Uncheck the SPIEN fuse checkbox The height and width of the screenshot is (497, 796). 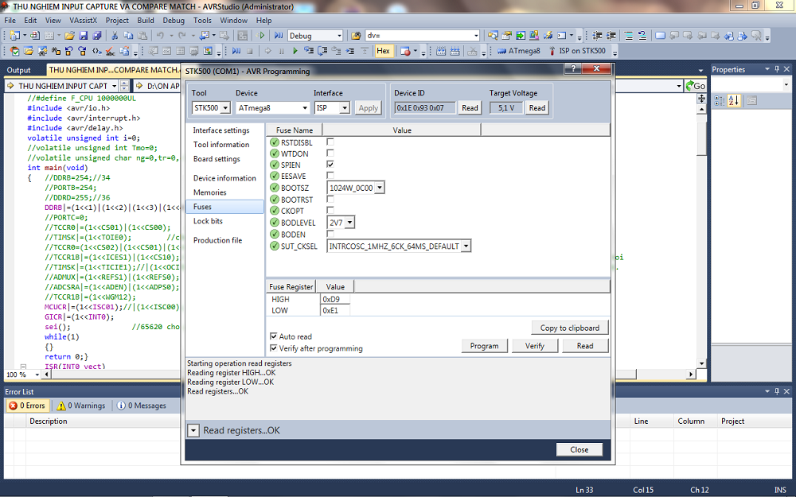pos(330,165)
